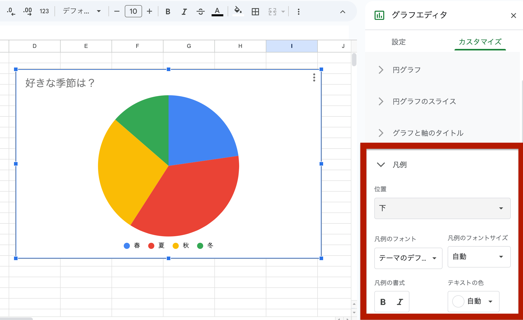Open the fill color tool
Screen dimensions: 523x320
pyautogui.click(x=238, y=11)
